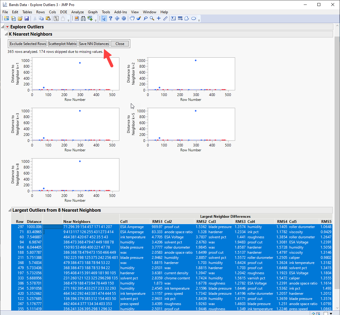Copy using the copy toolbar icon
The width and height of the screenshot is (340, 315).
(40, 18)
